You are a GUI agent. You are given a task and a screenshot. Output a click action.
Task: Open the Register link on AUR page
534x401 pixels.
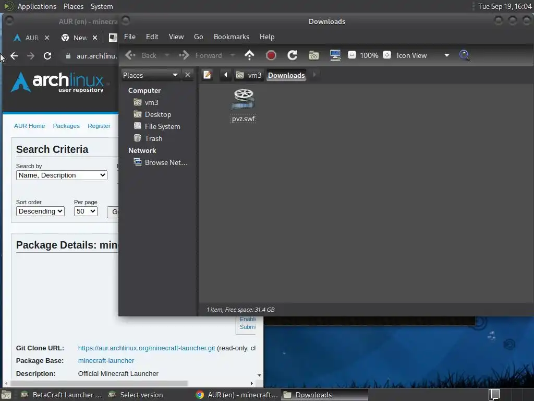click(x=99, y=126)
